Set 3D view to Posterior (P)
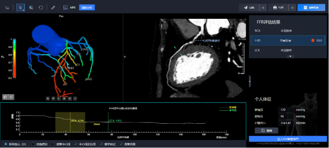This screenshot has width=329, height=148. coord(53,99)
